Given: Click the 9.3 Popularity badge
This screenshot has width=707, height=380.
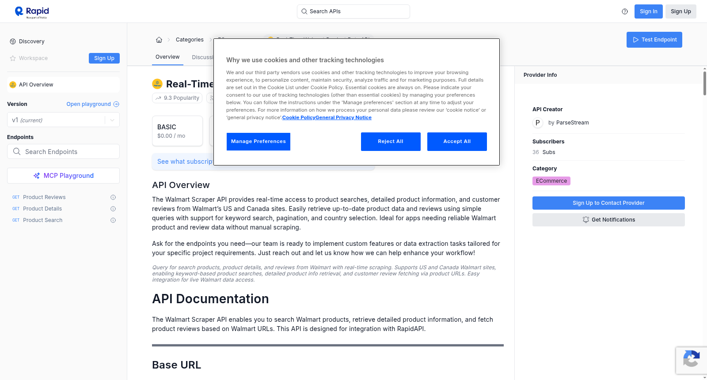Looking at the screenshot, I should coord(177,98).
